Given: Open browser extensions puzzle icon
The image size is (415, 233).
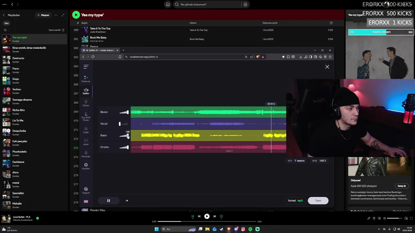Looking at the screenshot, I should coord(288,57).
